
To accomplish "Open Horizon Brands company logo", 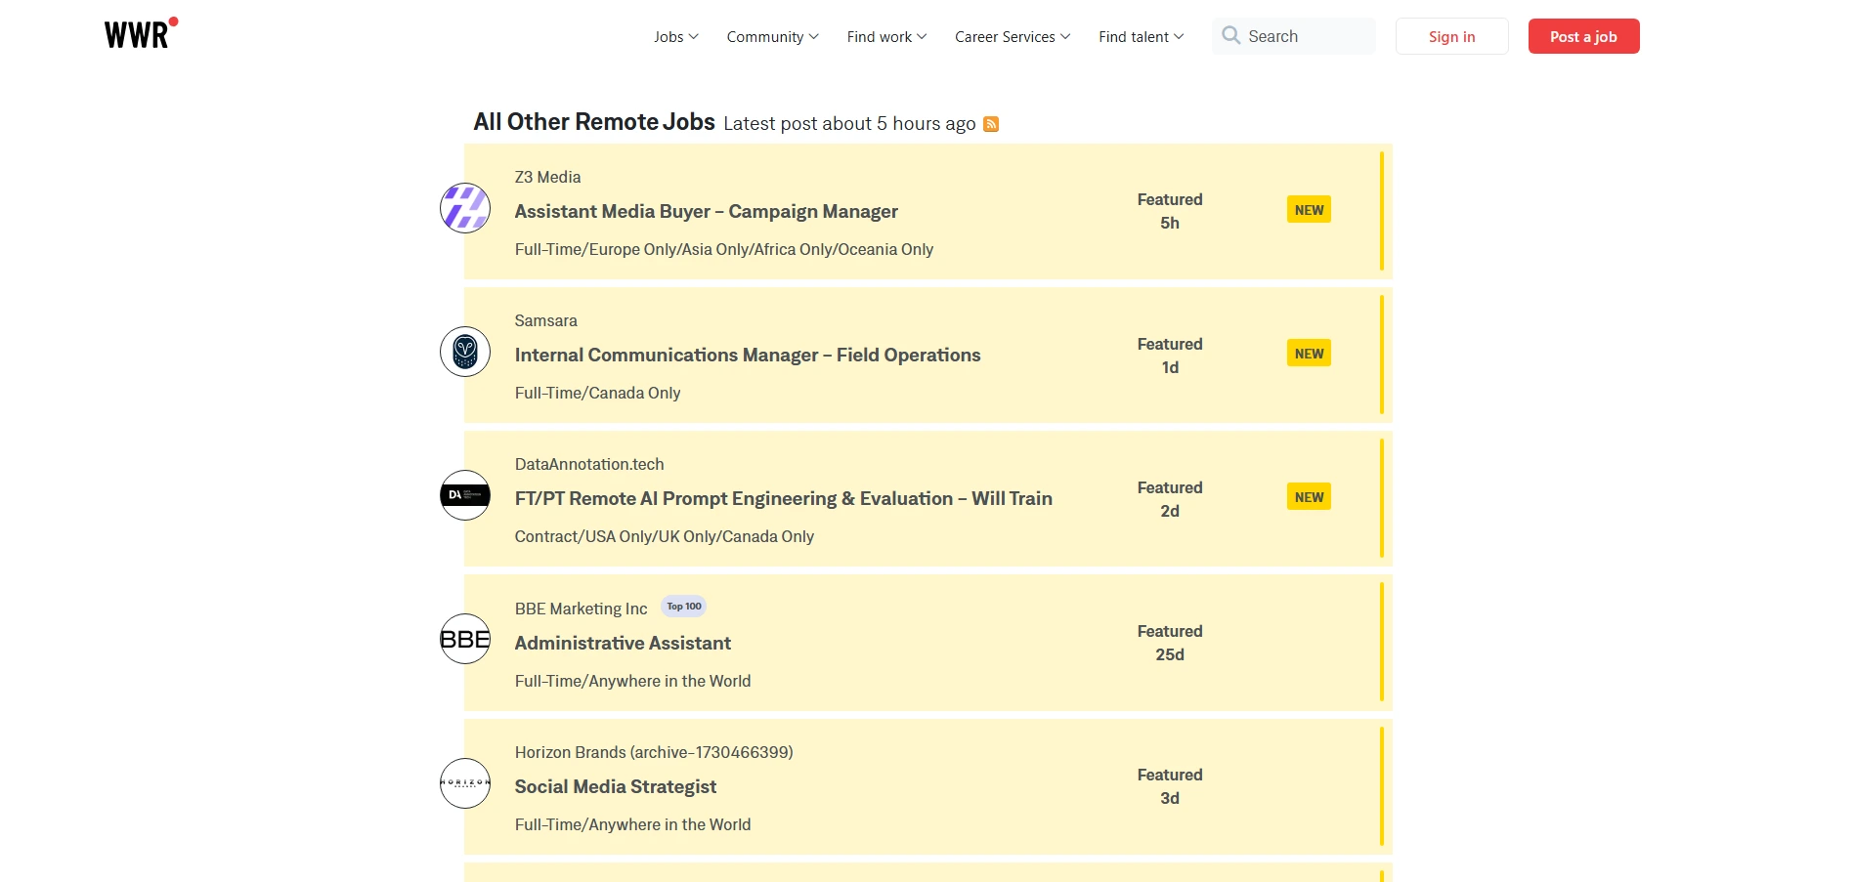I will (x=465, y=783).
